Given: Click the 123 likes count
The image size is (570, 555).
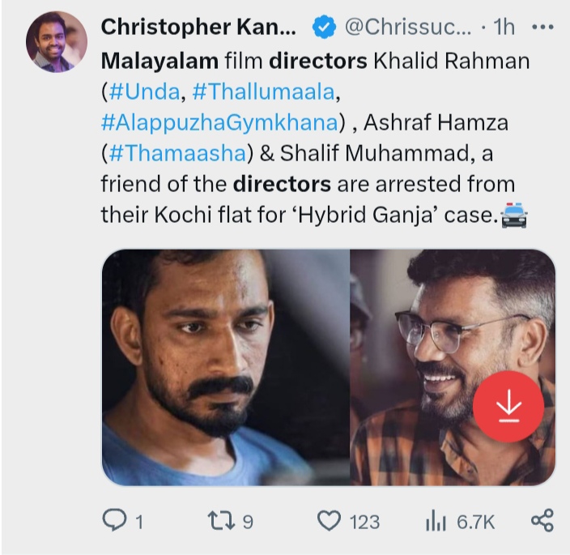Looking at the screenshot, I should coord(364,523).
